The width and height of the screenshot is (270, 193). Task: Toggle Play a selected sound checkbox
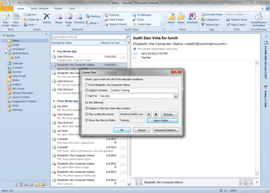[x=87, y=114]
